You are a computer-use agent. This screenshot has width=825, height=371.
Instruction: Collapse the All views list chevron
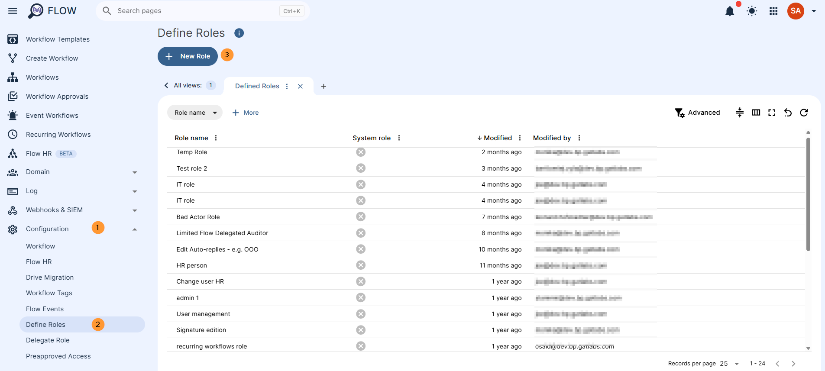click(166, 85)
